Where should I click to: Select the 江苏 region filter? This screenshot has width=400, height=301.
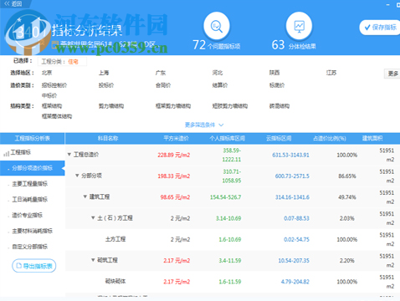point(331,73)
